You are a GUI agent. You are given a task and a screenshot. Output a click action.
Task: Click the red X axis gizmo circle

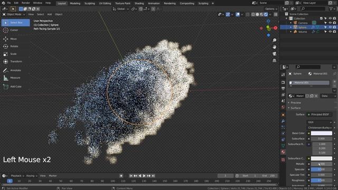(276, 28)
